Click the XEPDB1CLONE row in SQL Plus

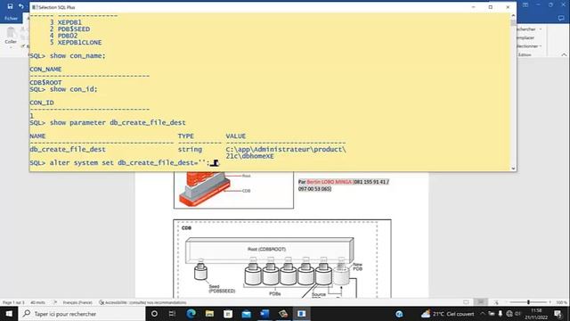tap(76, 43)
